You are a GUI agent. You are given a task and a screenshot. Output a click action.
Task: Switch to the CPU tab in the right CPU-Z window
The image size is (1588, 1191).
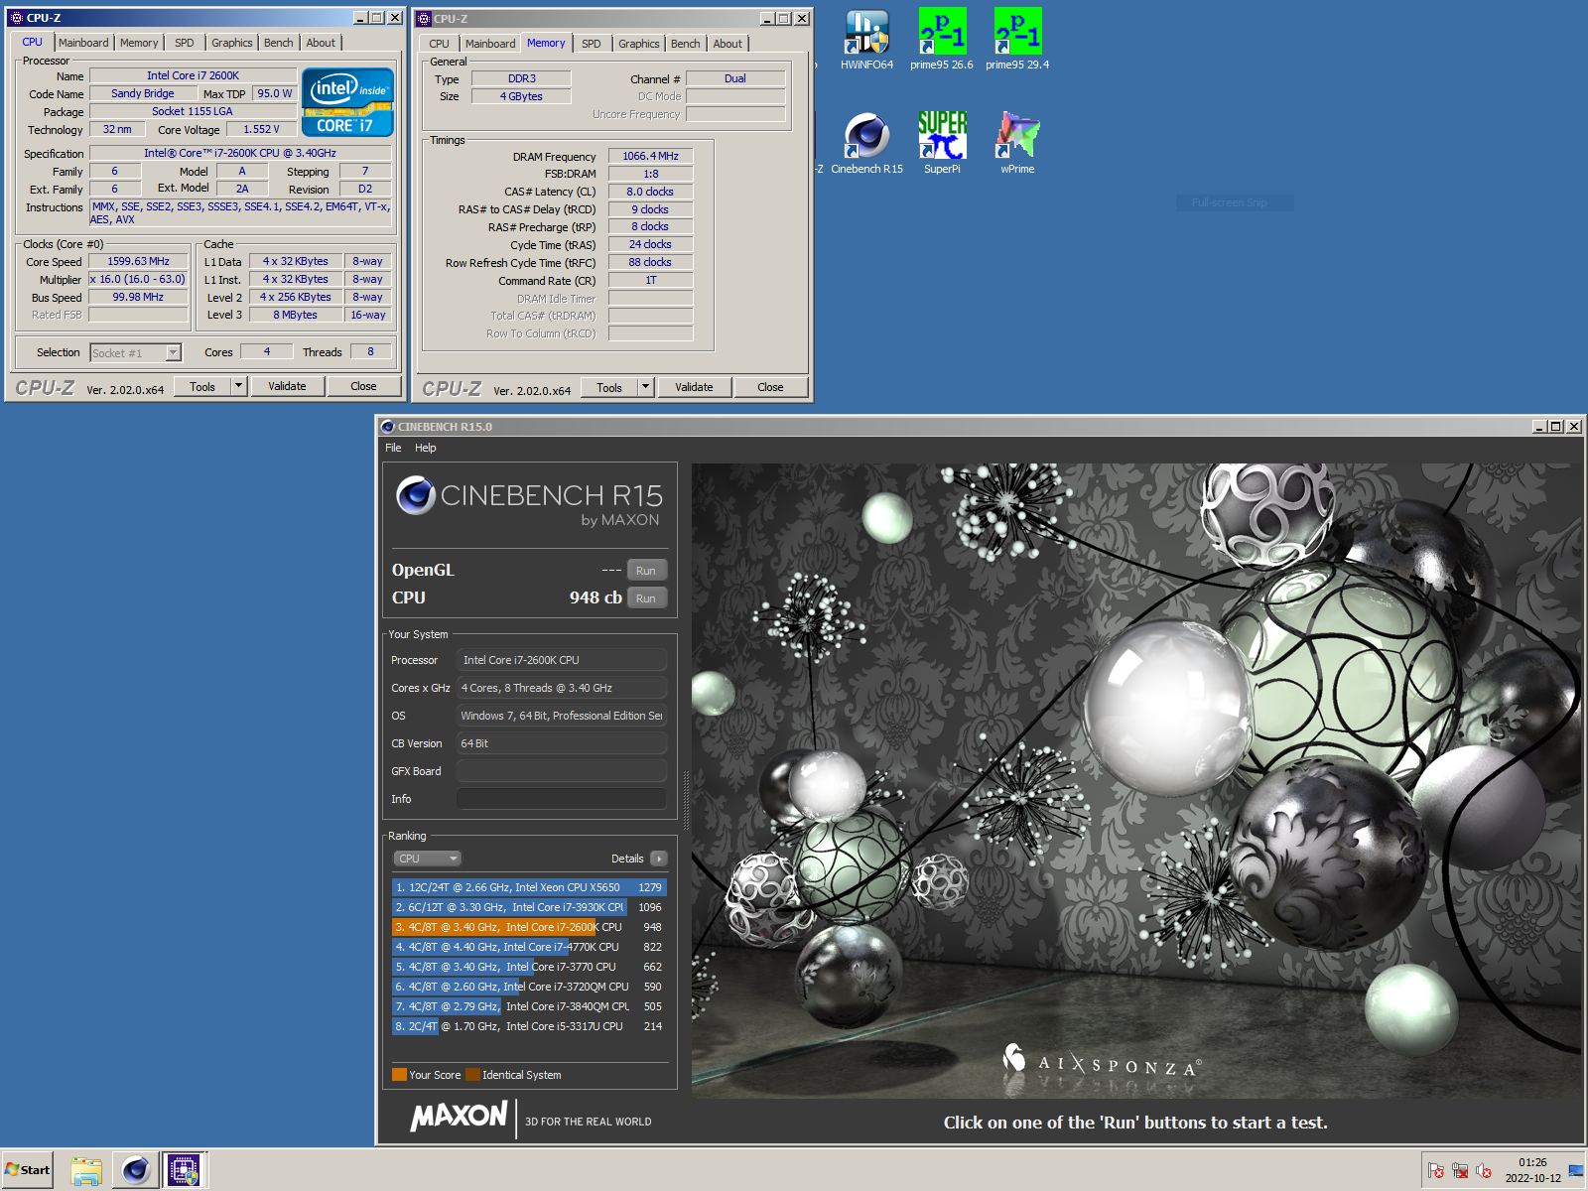[x=440, y=44]
